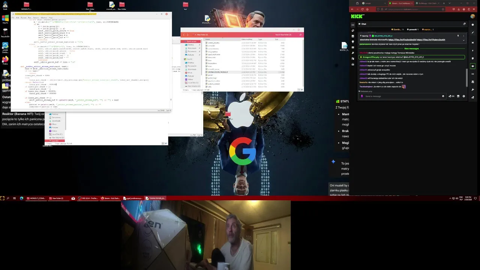The height and width of the screenshot is (270, 480).
Task: Select control_registry file in Explorer list
Action: [214, 43]
